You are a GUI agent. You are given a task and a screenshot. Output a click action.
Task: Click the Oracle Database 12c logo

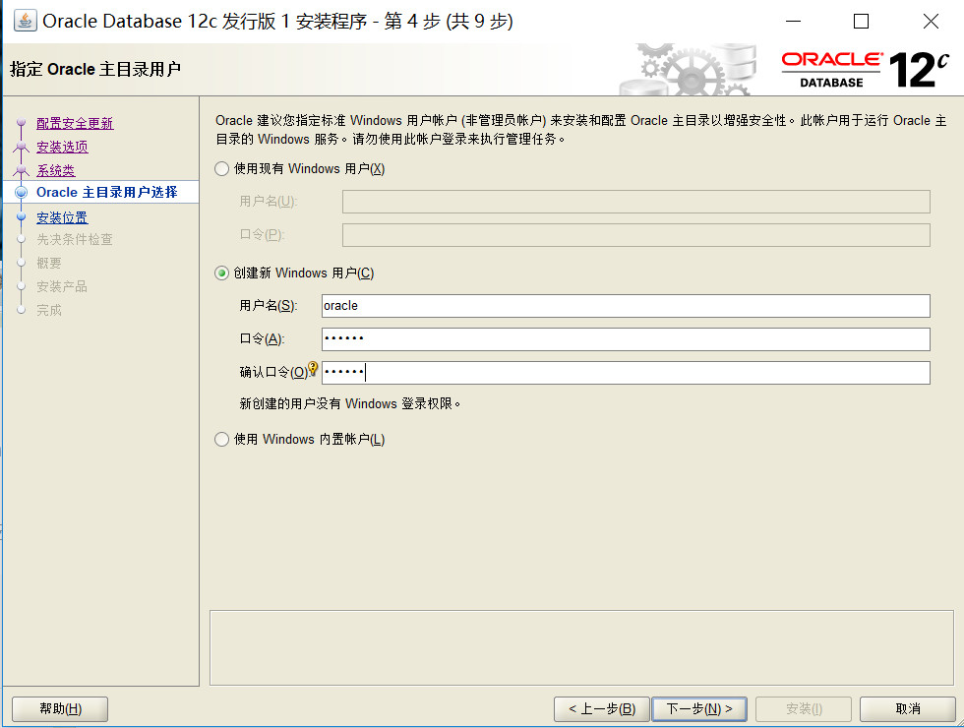tap(866, 69)
